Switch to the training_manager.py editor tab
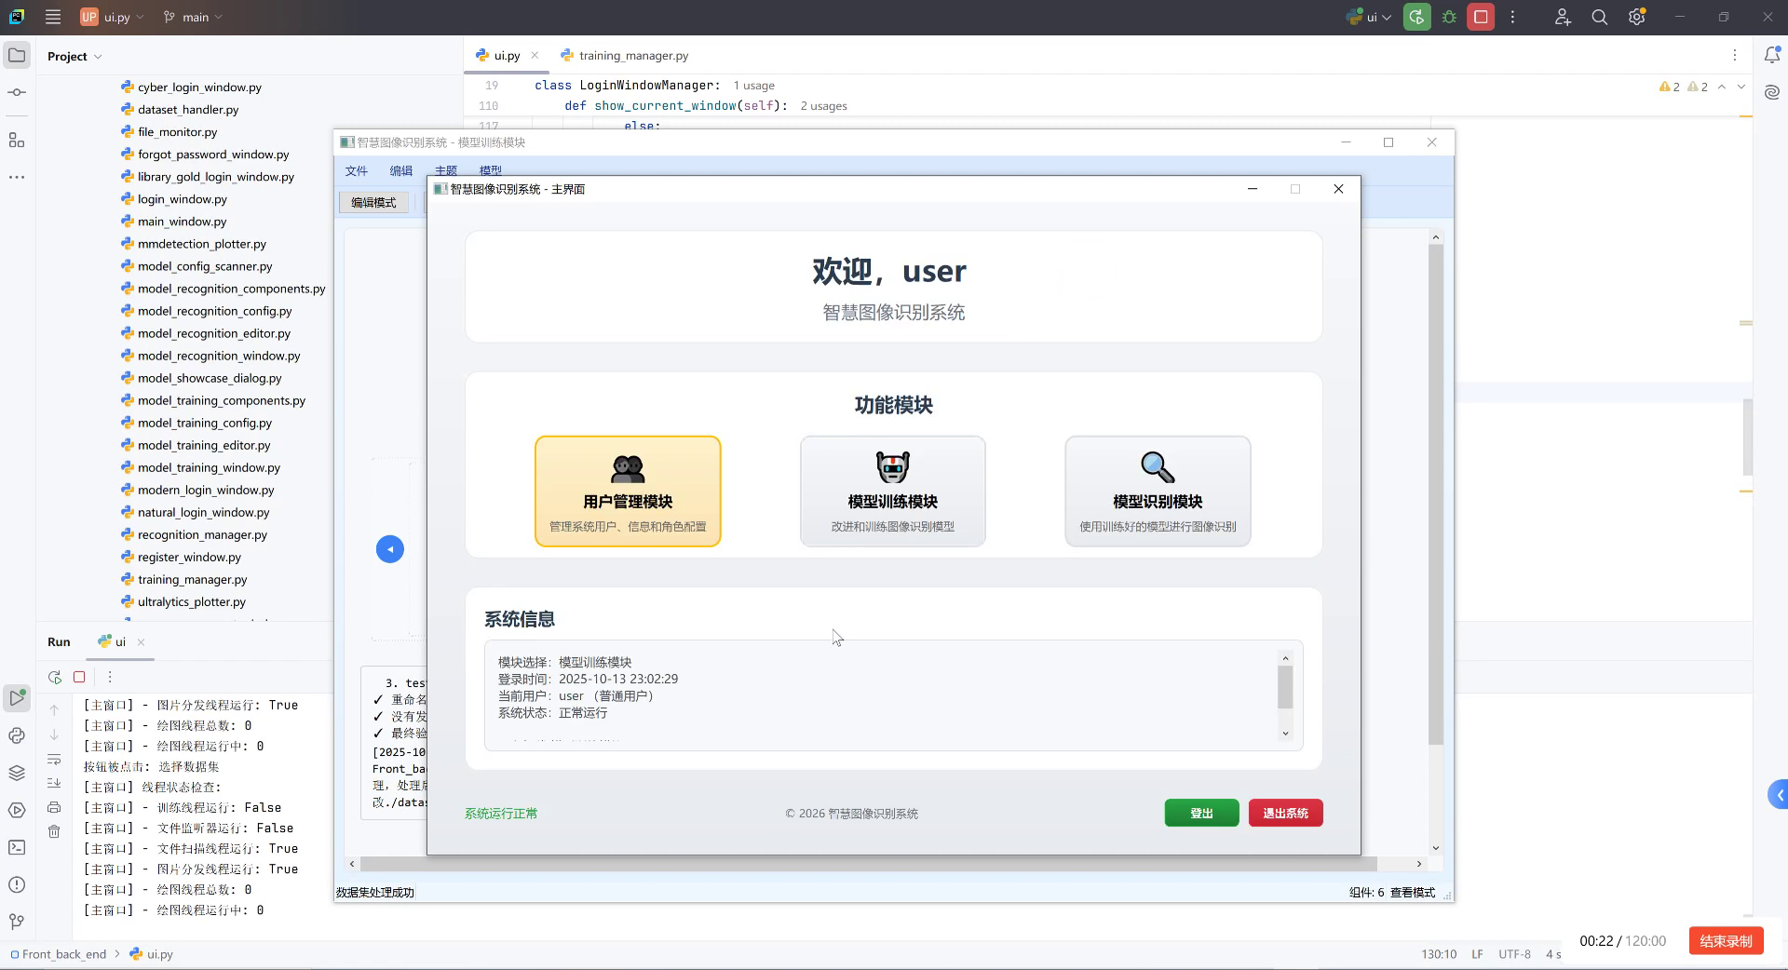This screenshot has width=1788, height=970. click(631, 55)
